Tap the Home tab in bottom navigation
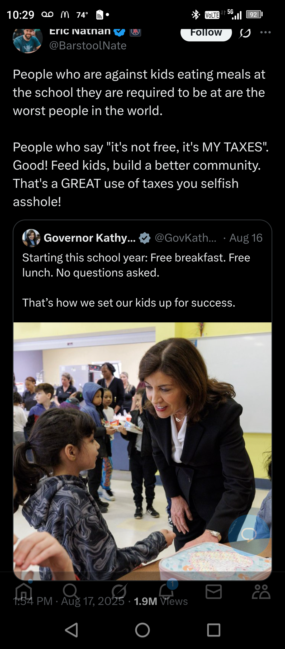Image resolution: width=285 pixels, height=649 pixels. point(24,591)
